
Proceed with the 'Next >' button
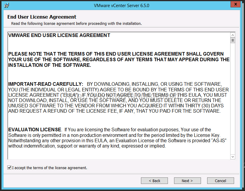(x=187, y=181)
